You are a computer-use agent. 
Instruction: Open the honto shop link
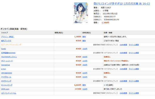point(3,49)
